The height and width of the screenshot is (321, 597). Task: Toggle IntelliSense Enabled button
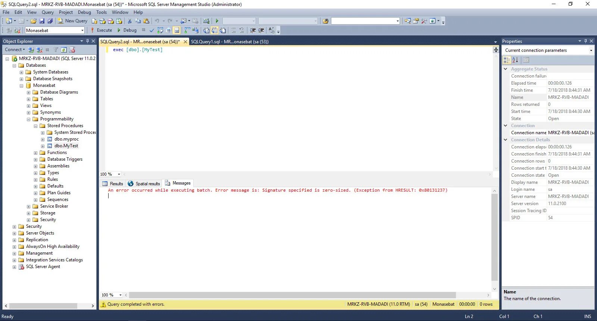[177, 30]
